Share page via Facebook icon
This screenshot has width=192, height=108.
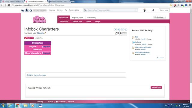point(115,29)
